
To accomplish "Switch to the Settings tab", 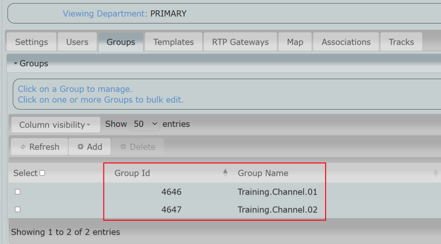I will (32, 42).
